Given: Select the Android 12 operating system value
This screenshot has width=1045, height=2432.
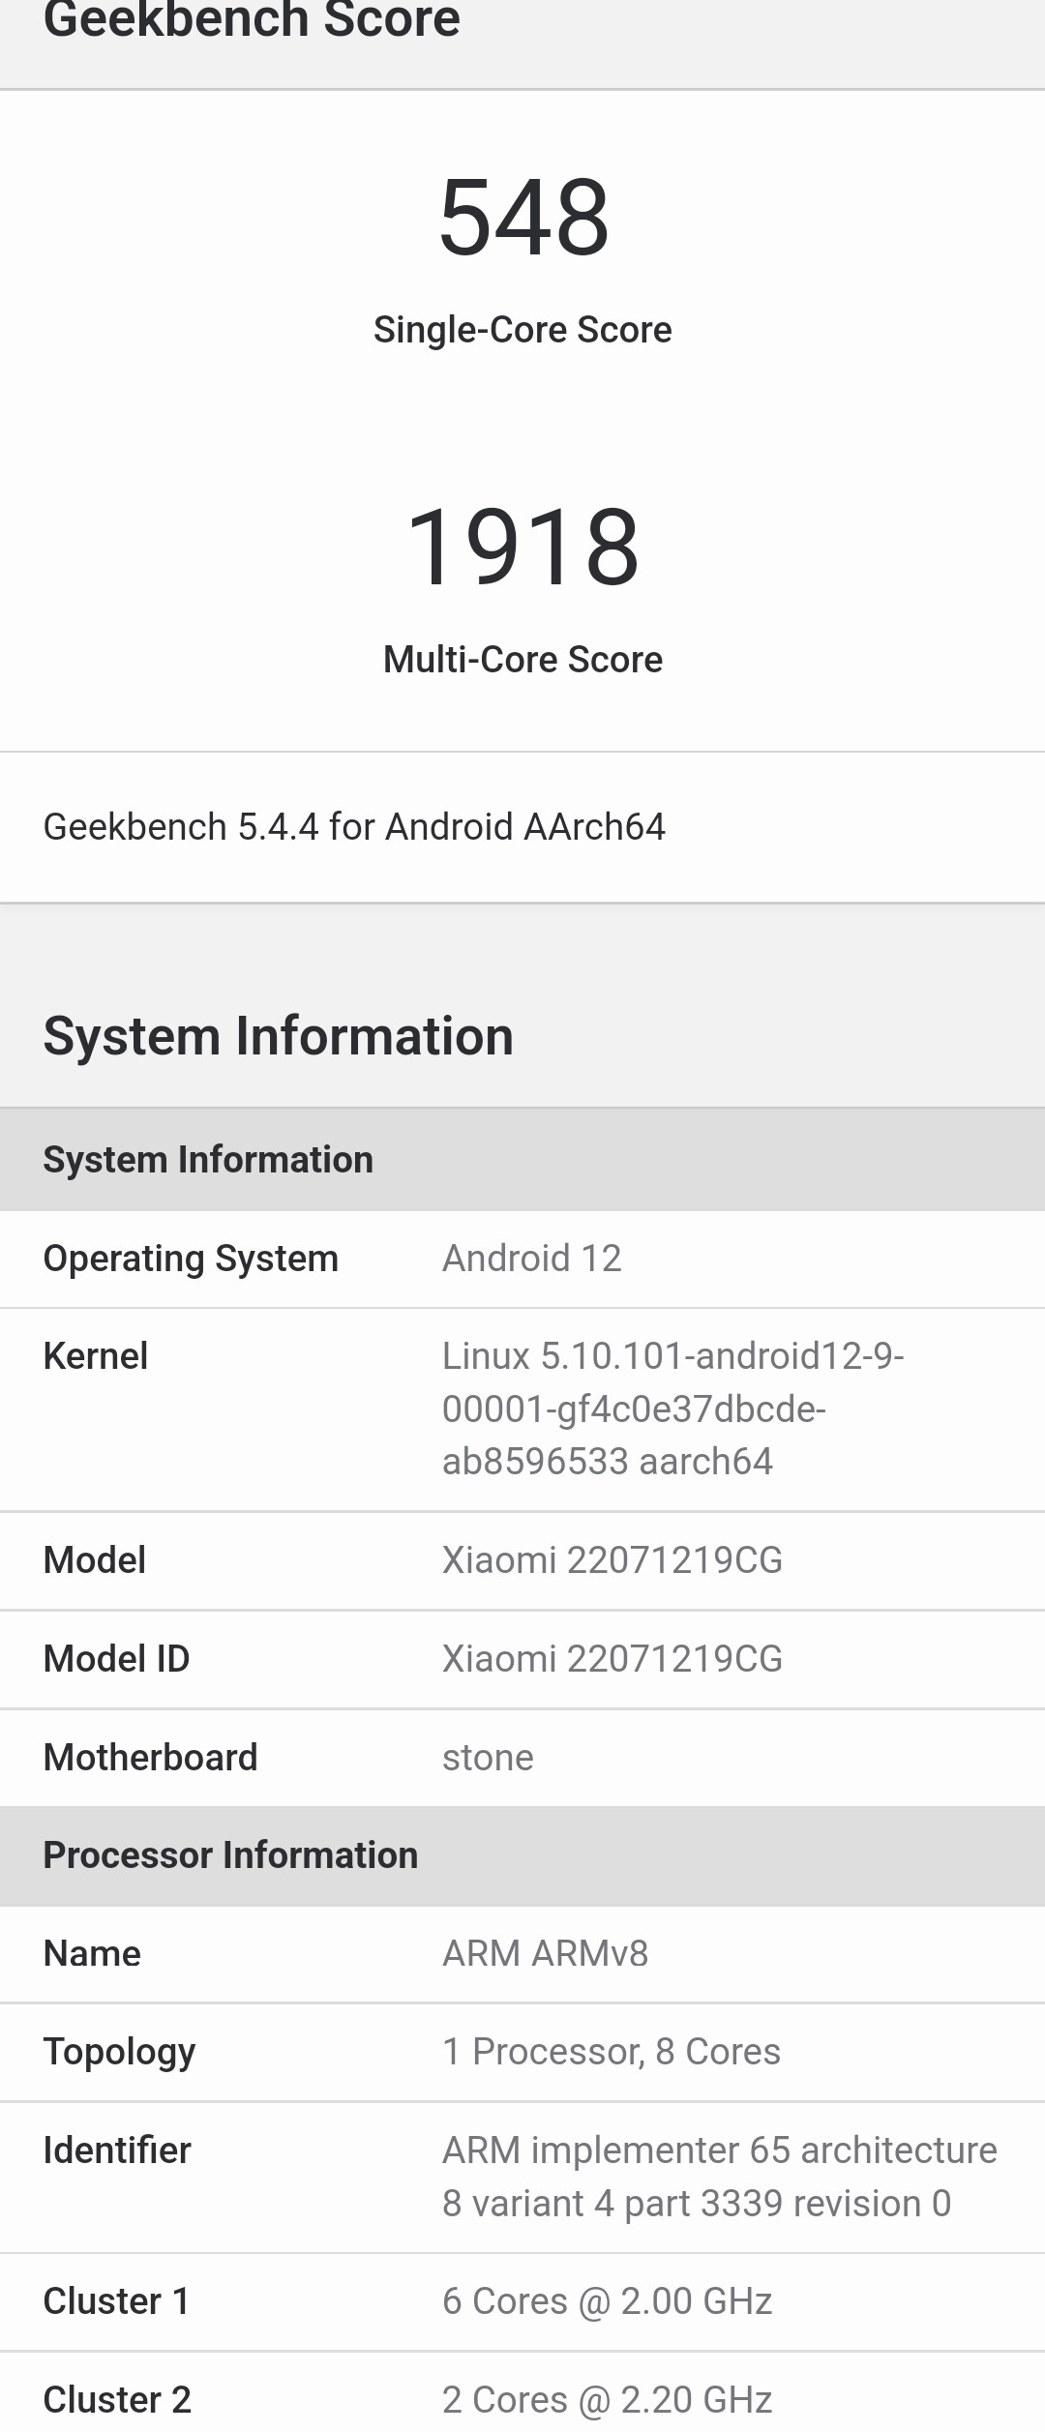Looking at the screenshot, I should pyautogui.click(x=531, y=1259).
